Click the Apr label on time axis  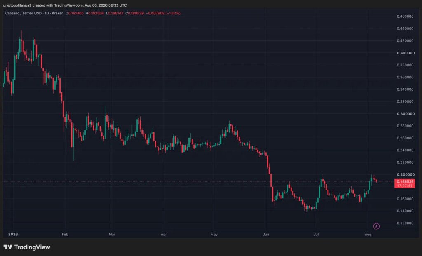click(x=164, y=235)
